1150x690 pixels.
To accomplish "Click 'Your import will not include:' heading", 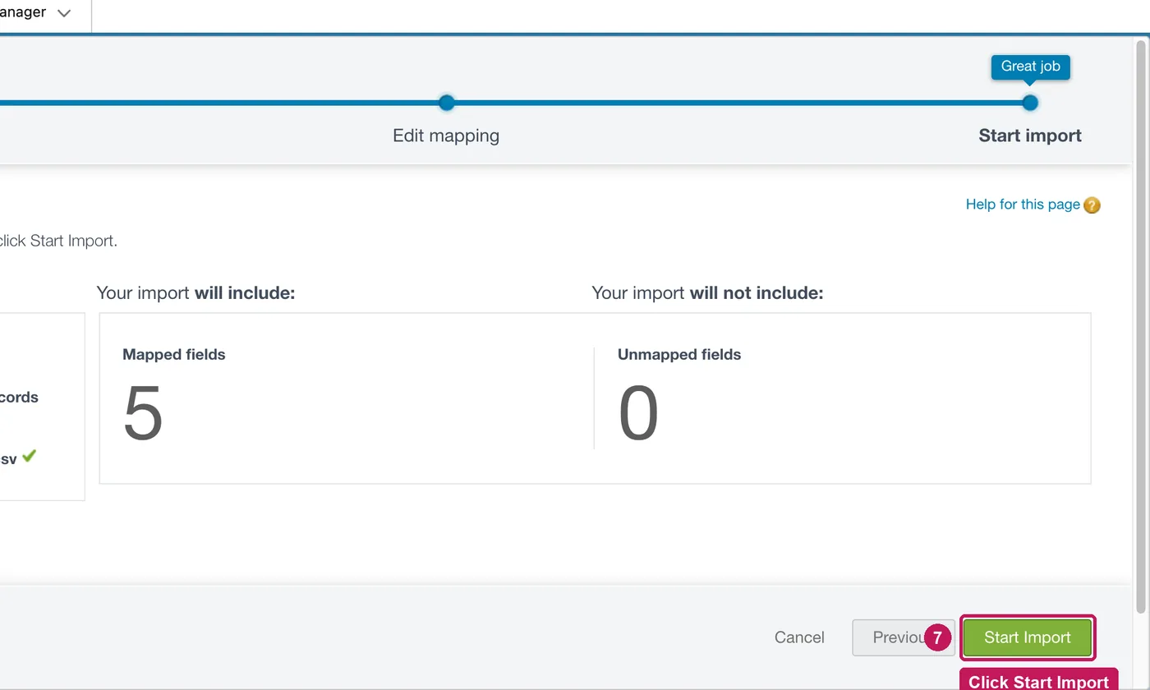I will [707, 293].
